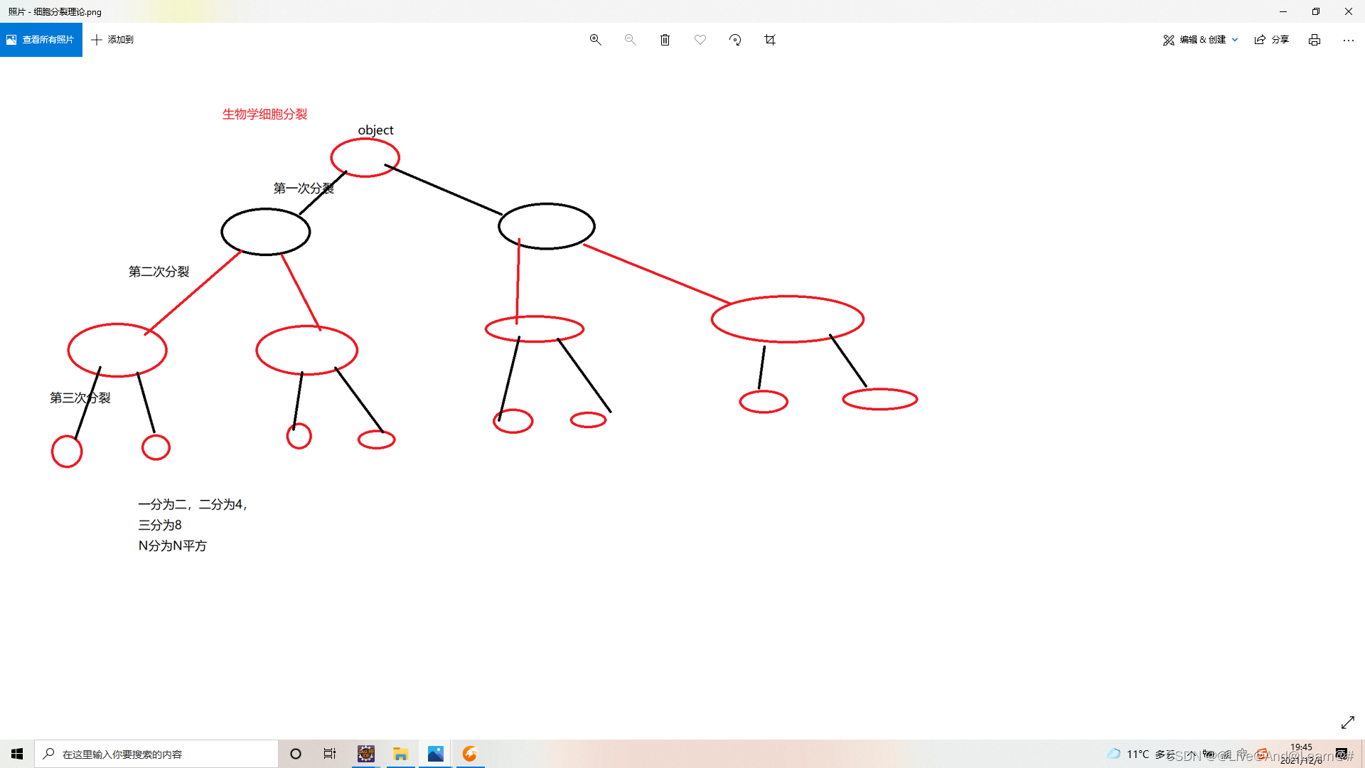Delete photo with the trash icon

pos(665,40)
